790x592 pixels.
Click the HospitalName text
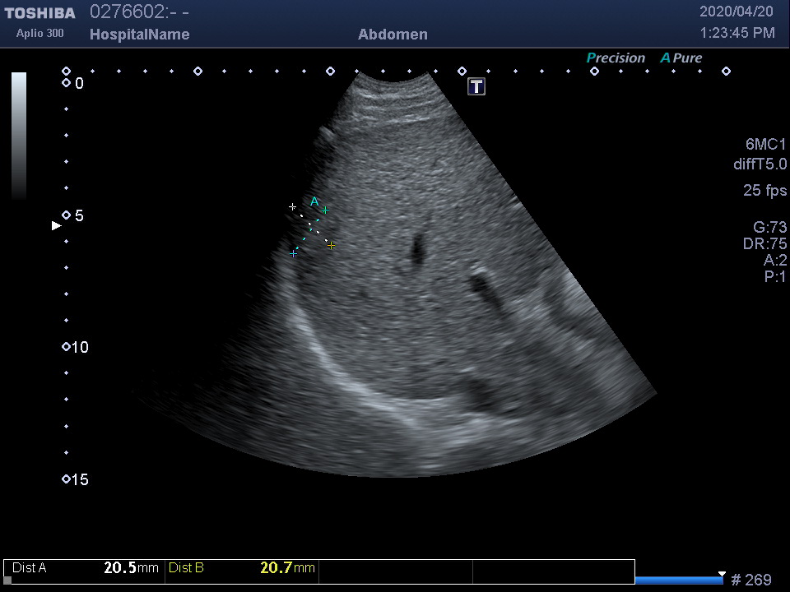(x=139, y=35)
